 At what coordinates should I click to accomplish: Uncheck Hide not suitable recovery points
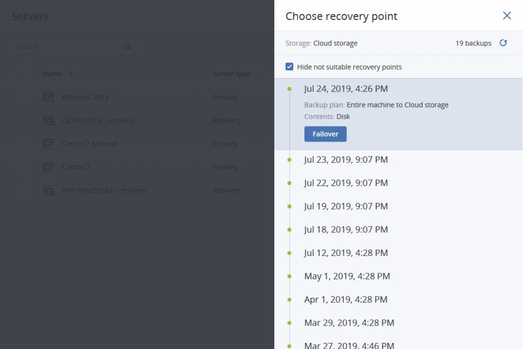tap(289, 67)
